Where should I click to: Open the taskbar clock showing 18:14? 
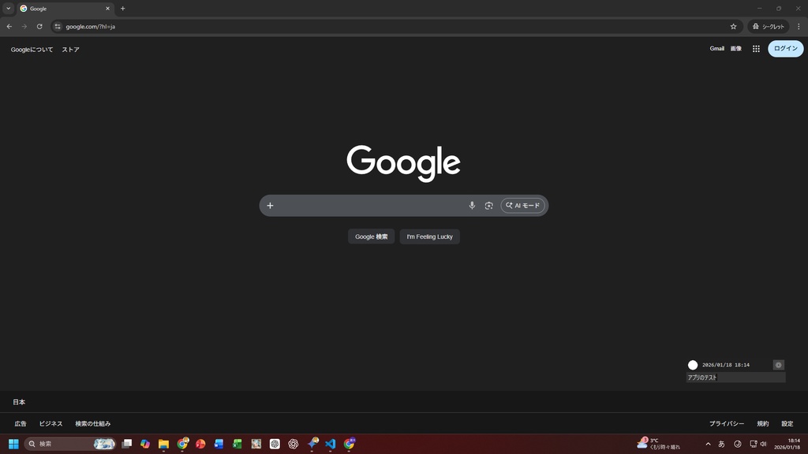pos(787,444)
